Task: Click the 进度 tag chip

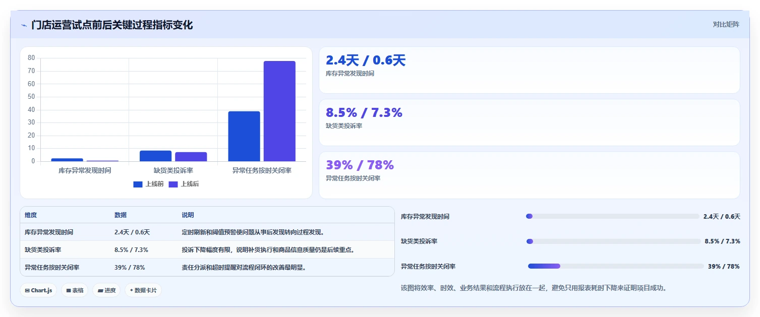Action: coord(106,290)
